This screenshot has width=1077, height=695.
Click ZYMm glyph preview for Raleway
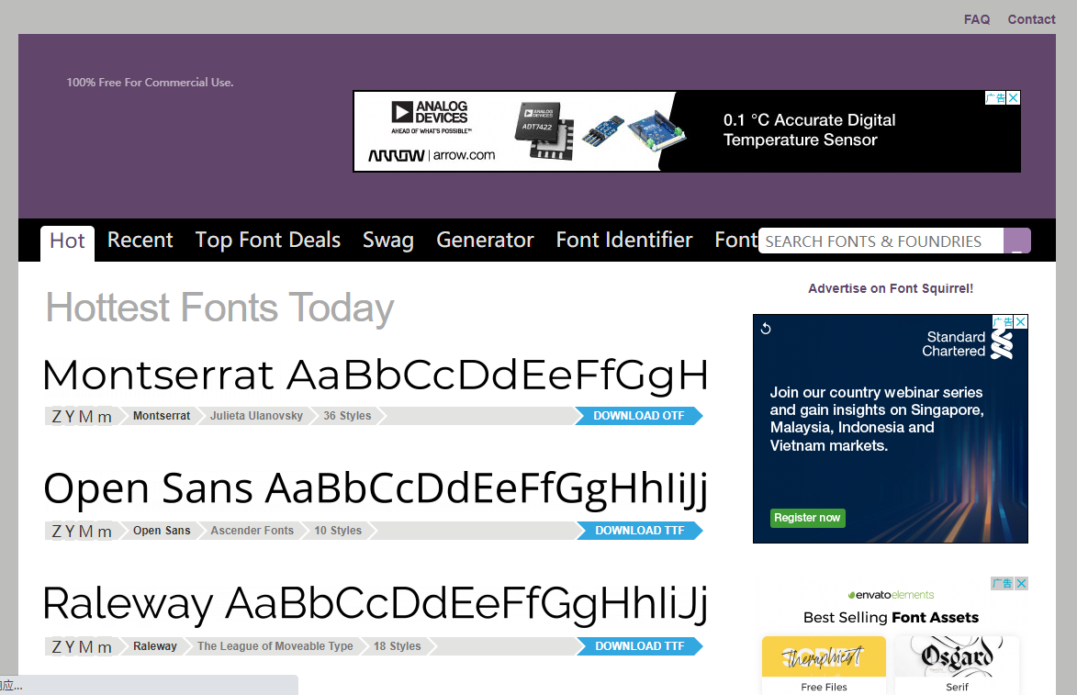click(x=82, y=646)
